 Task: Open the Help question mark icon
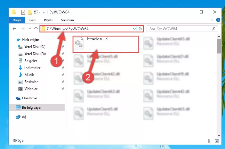(218, 20)
